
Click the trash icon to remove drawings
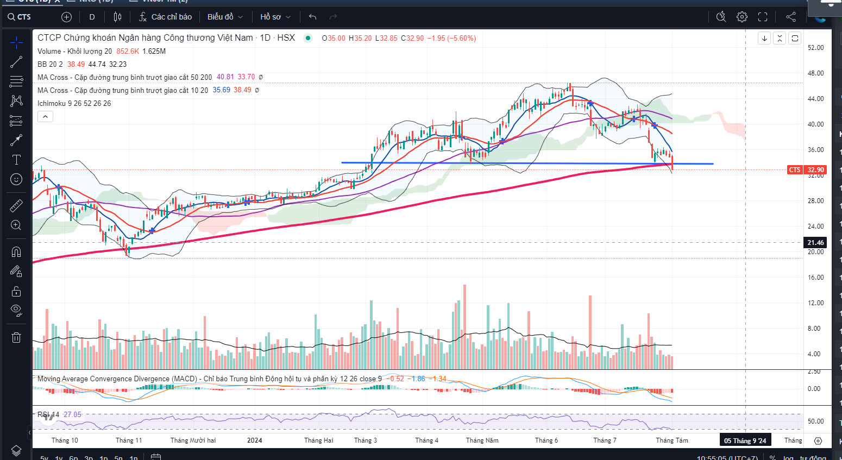coord(16,337)
